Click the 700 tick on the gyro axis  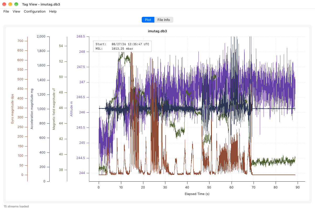20,41
